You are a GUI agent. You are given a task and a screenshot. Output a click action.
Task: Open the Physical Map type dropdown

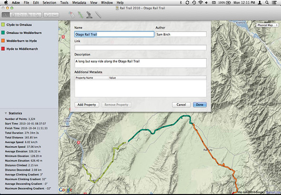pyautogui.click(x=267, y=25)
